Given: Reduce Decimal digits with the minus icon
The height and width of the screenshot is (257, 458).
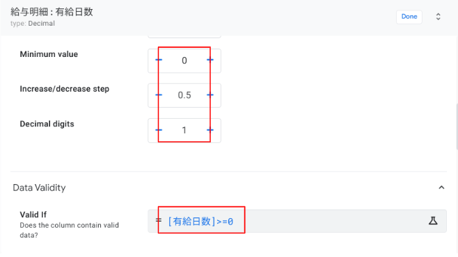Looking at the screenshot, I should pos(159,130).
